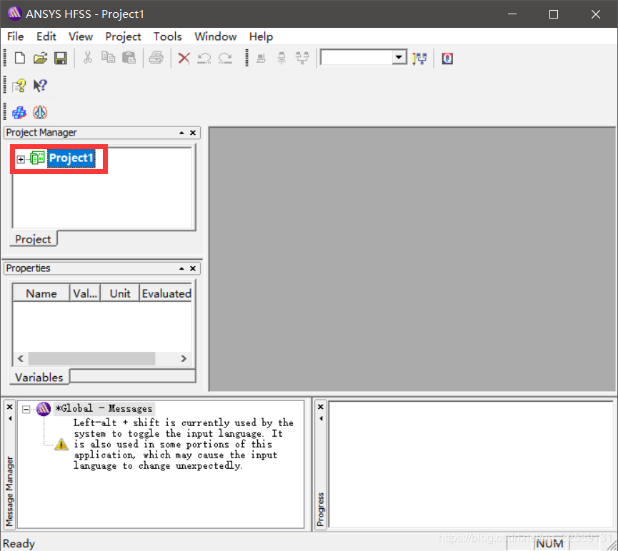Screen dimensions: 618x551
Task: Close the Project Manager panel
Action: point(193,133)
